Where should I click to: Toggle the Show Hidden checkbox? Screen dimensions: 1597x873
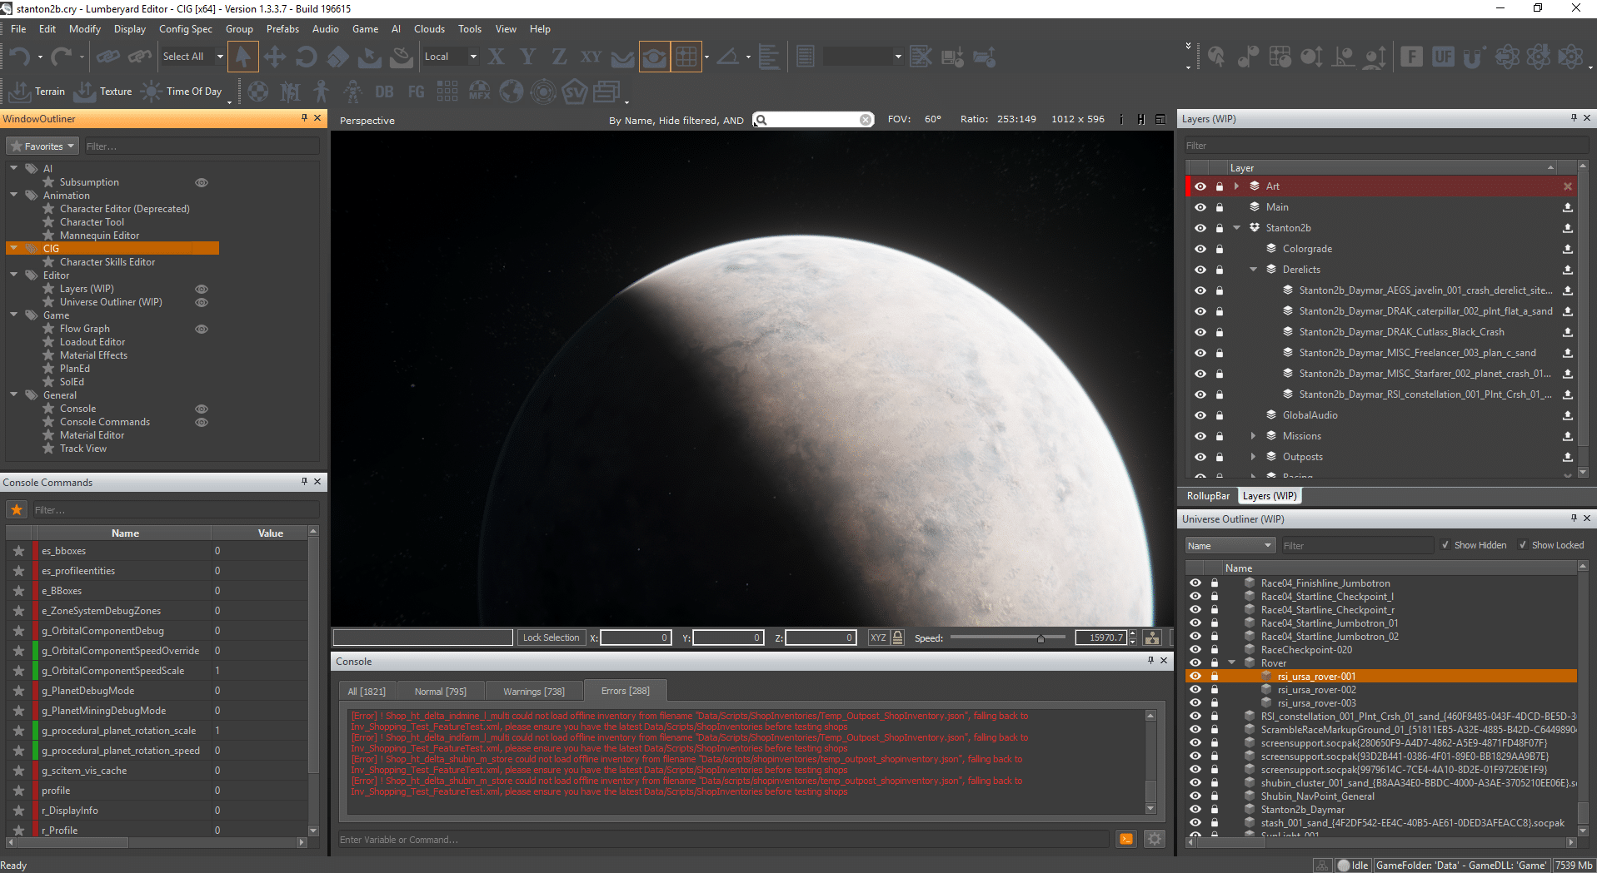(x=1445, y=545)
